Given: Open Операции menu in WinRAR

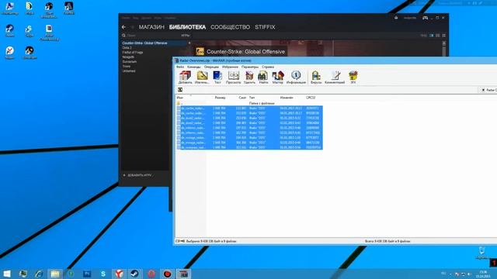Looking at the screenshot, I should coord(211,67).
